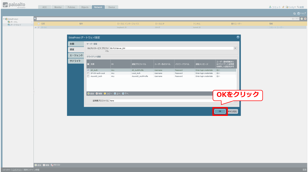
Task: Click the 証明書プロファイル None field
Action: (x=171, y=101)
